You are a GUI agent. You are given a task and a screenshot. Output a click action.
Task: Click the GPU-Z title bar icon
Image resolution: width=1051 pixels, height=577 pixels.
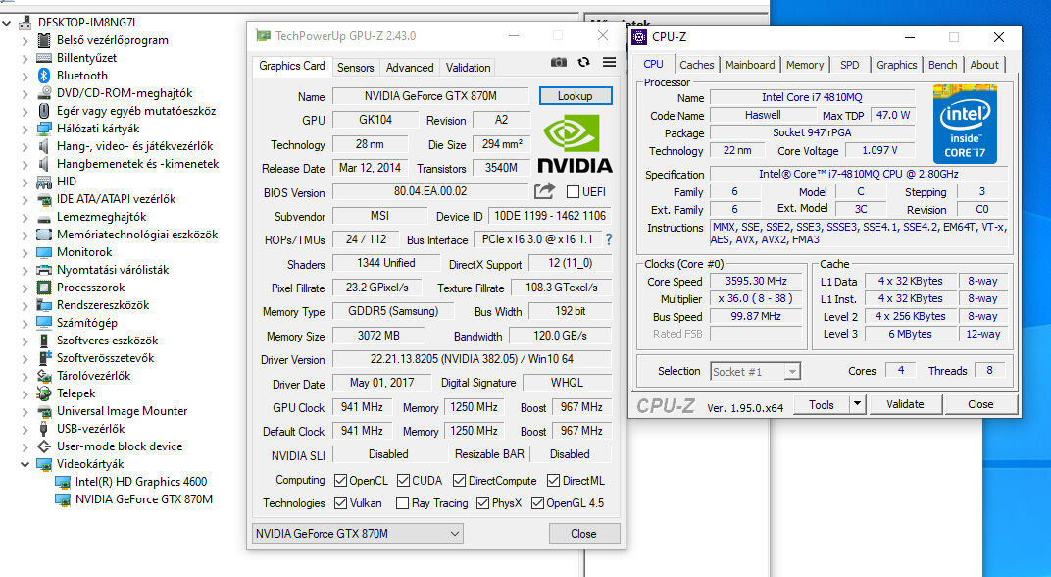click(263, 35)
